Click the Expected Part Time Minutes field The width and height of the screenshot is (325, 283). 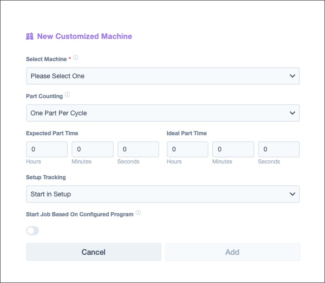click(x=92, y=149)
